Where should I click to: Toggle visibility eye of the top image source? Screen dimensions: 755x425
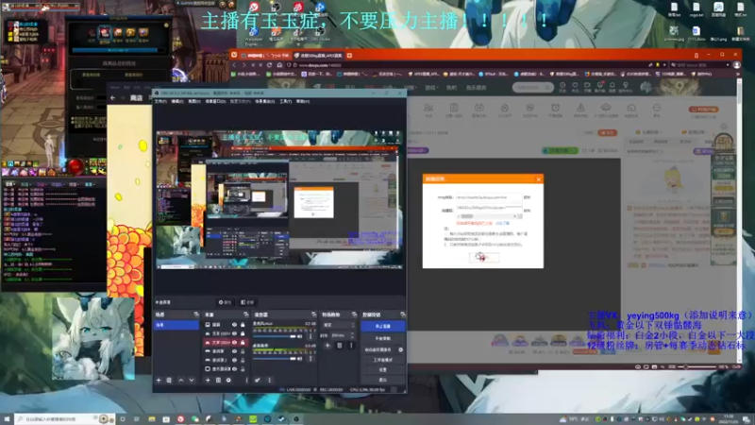[x=234, y=325]
